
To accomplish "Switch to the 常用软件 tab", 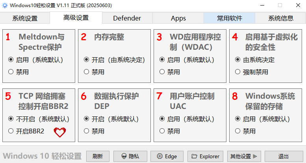I will pyautogui.click(x=229, y=18).
